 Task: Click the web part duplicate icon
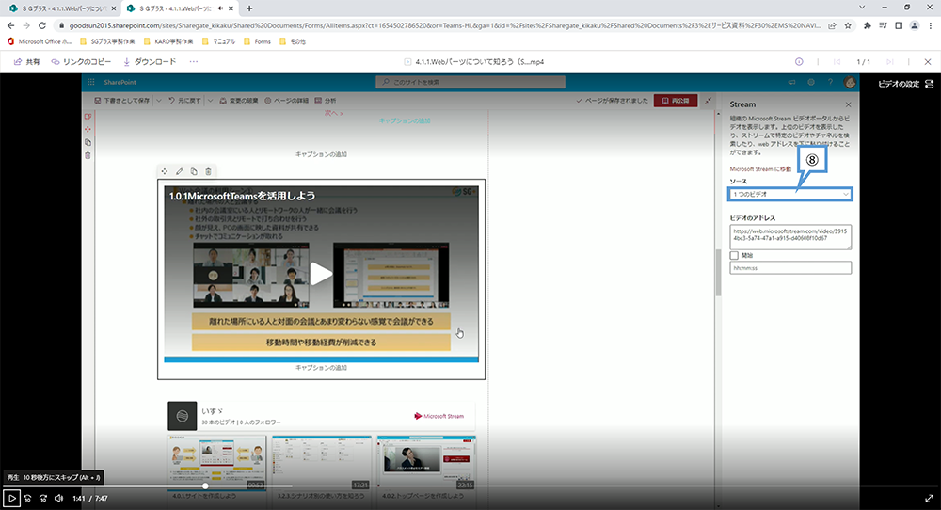194,171
